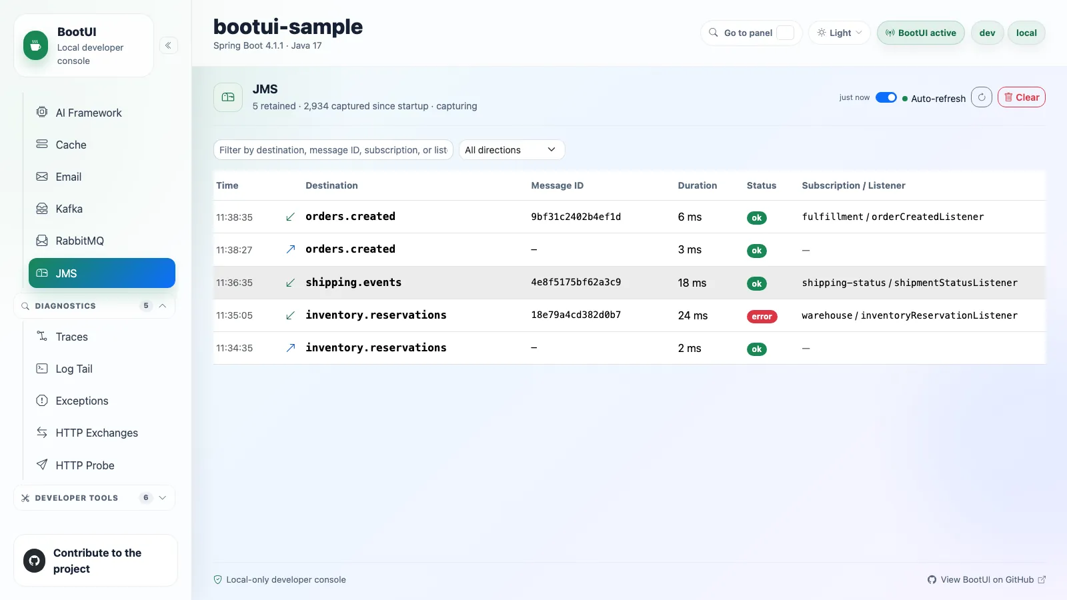1067x600 pixels.
Task: Click the GitHub logo in Contribute card
Action: coord(34,561)
